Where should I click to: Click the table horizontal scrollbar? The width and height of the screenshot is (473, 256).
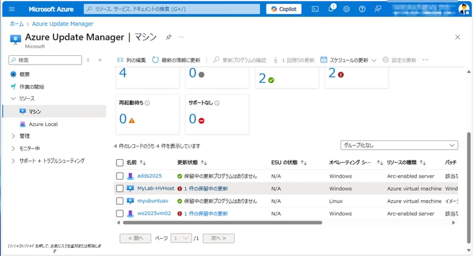(x=222, y=223)
